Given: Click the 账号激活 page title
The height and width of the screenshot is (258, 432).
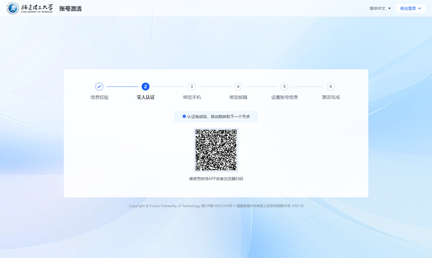Looking at the screenshot, I should pos(70,9).
